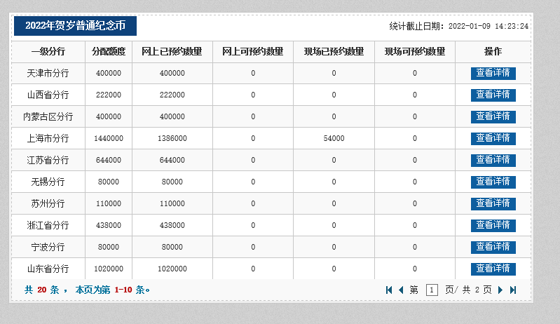Select the 内蒙古区分行 branch name cell

[48, 117]
